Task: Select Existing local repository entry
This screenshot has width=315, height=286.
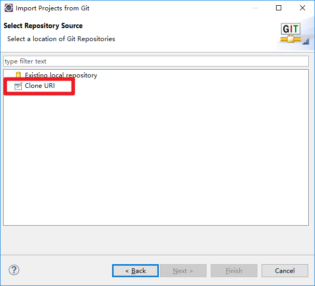Action: point(61,75)
